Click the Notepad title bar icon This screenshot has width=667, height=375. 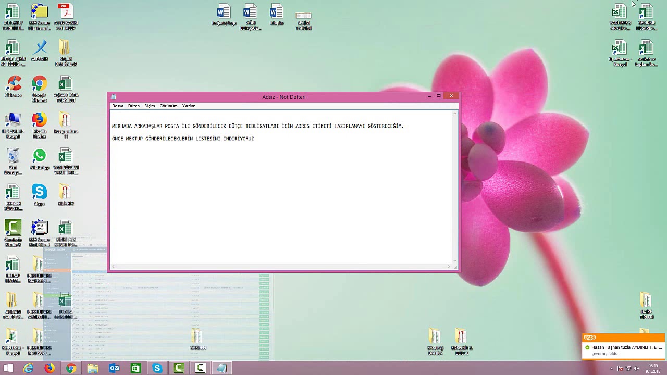click(114, 97)
